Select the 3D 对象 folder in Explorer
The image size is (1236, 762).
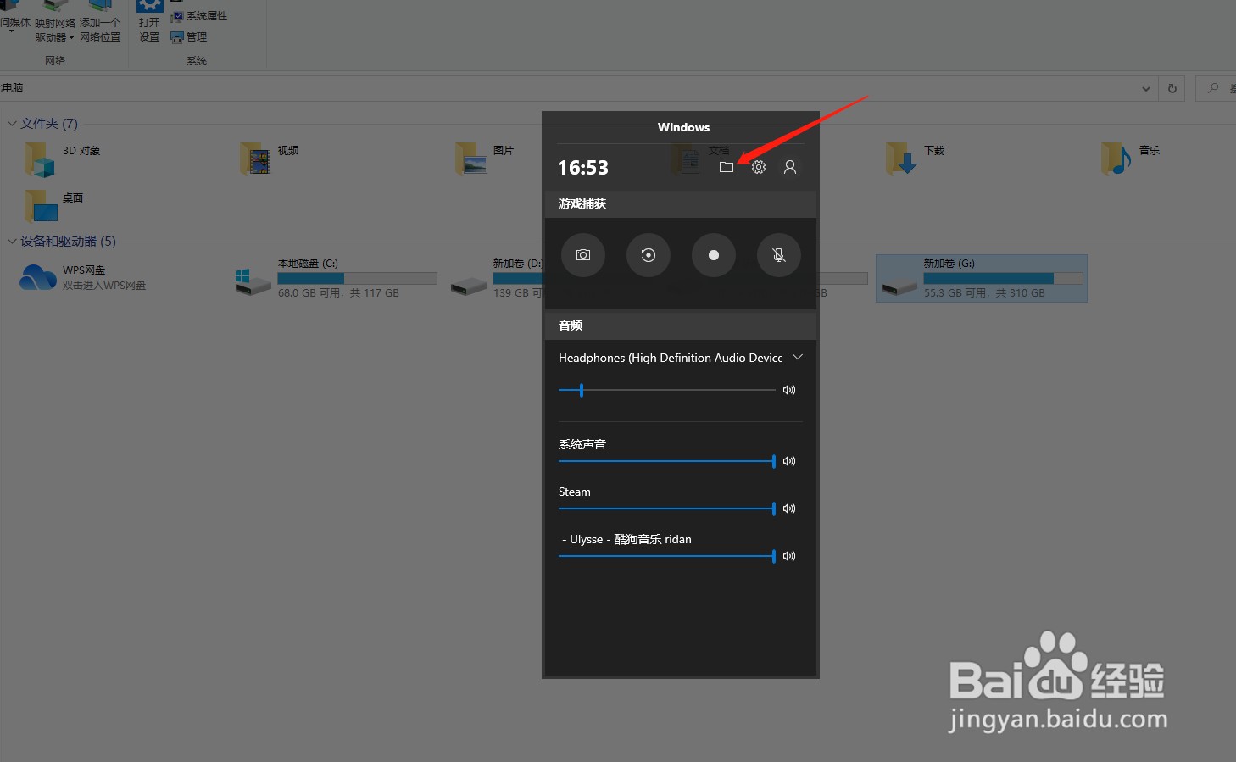pyautogui.click(x=63, y=159)
